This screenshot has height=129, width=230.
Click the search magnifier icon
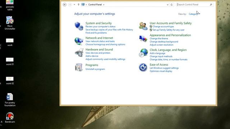211,5
